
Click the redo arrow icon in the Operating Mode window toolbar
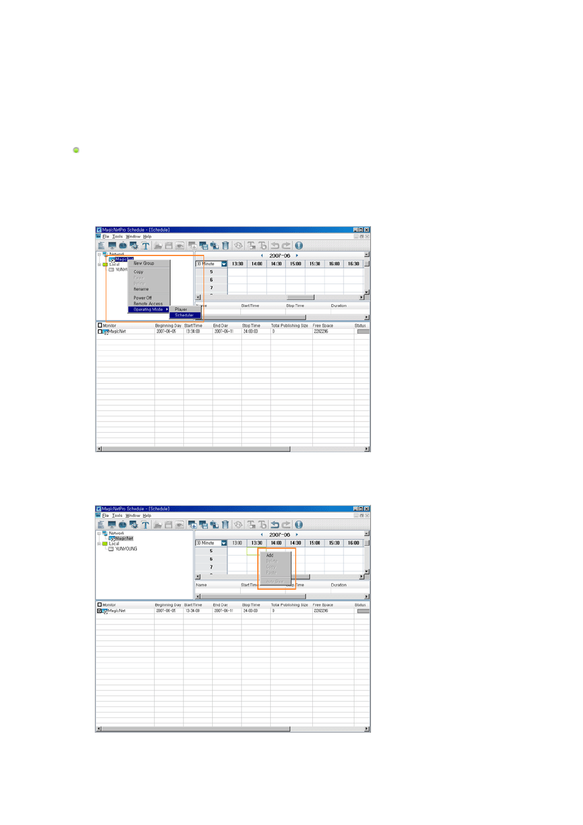pyautogui.click(x=286, y=246)
